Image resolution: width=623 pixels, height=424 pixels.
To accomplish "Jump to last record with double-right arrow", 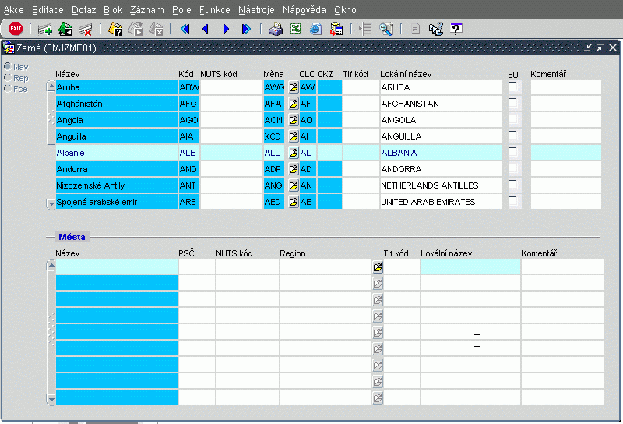I will 246,29.
